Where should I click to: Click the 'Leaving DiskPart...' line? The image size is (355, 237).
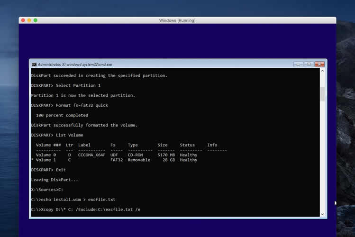55,180
